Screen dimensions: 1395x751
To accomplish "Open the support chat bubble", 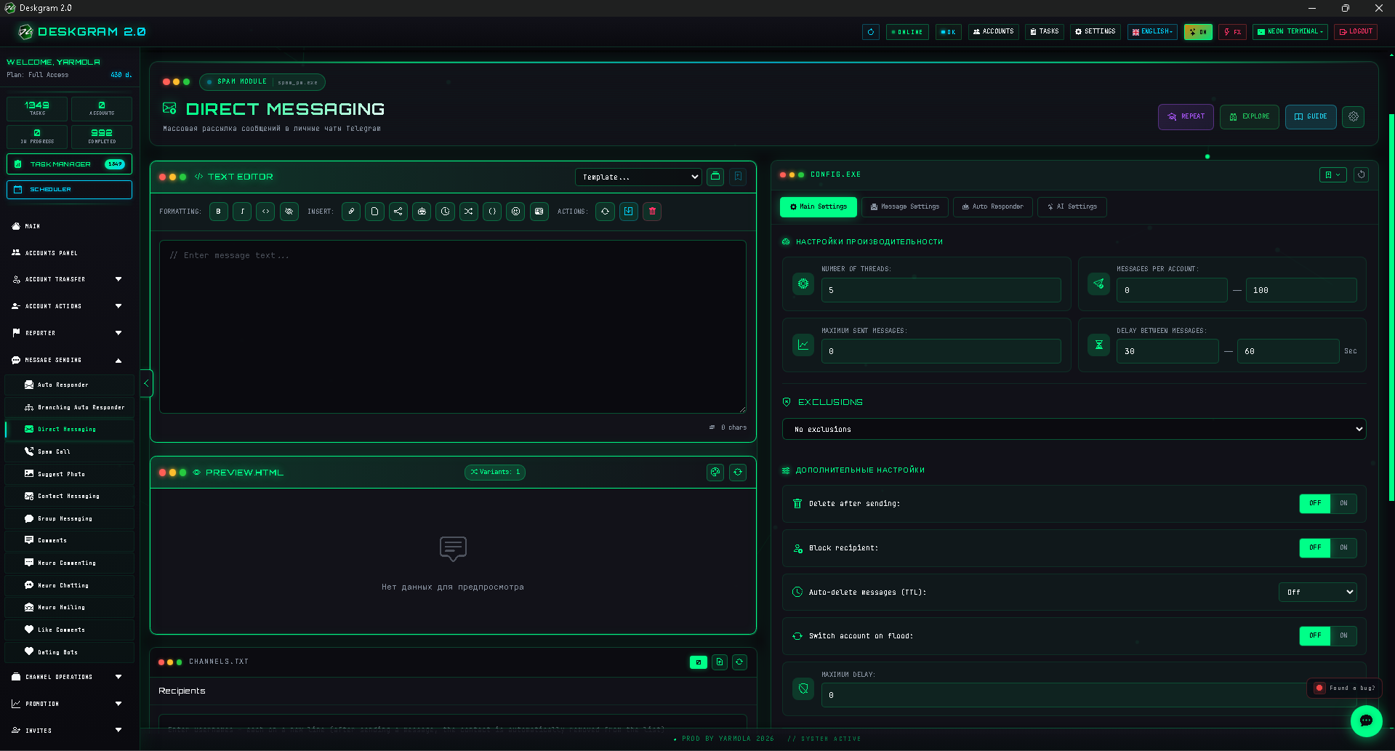I will click(1366, 721).
